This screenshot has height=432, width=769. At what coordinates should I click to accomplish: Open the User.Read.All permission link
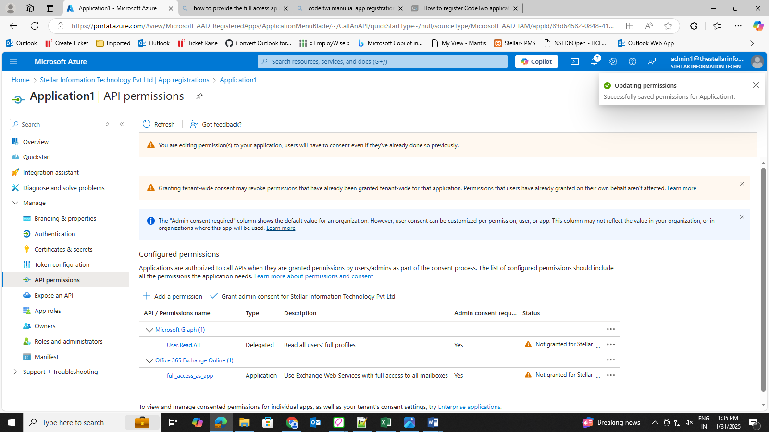point(183,345)
